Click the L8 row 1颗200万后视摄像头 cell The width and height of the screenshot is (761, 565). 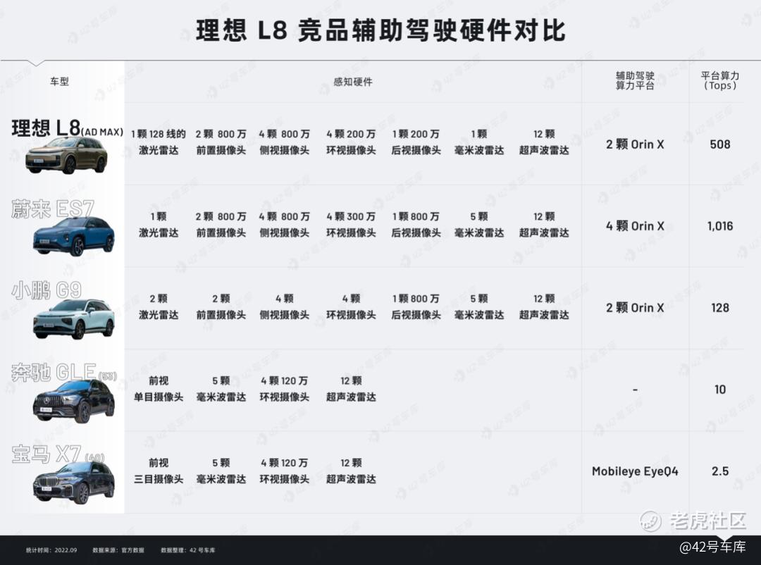(416, 142)
